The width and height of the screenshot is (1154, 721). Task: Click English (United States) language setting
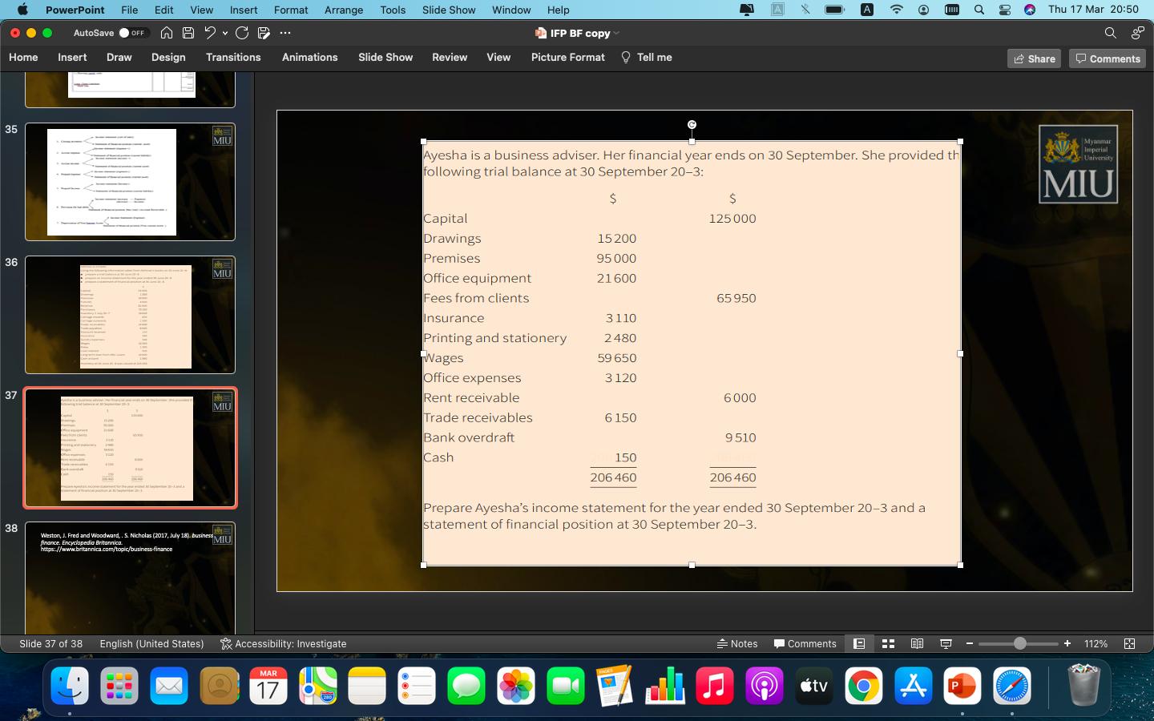[151, 643]
